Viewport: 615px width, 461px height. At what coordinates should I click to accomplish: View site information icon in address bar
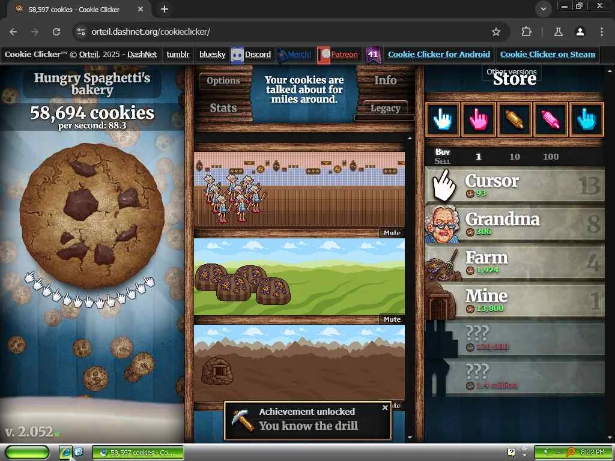coord(81,32)
